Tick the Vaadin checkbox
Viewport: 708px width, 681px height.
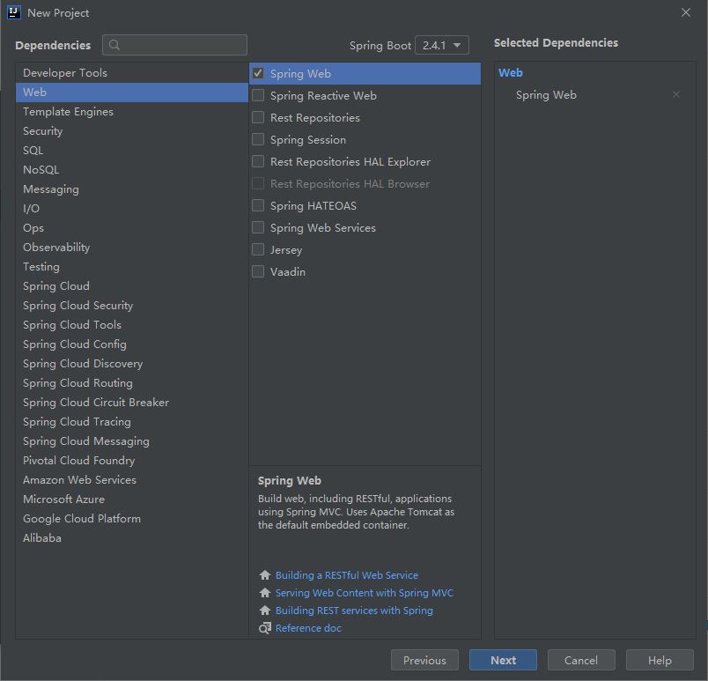[258, 271]
